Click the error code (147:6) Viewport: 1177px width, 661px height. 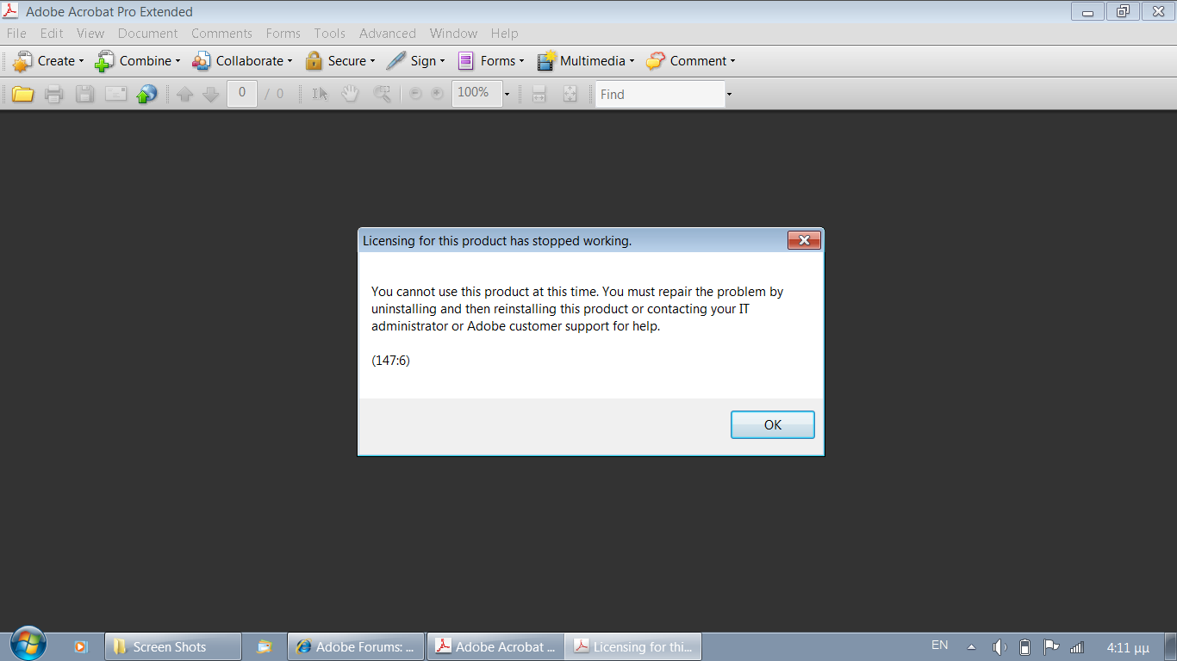[391, 361]
